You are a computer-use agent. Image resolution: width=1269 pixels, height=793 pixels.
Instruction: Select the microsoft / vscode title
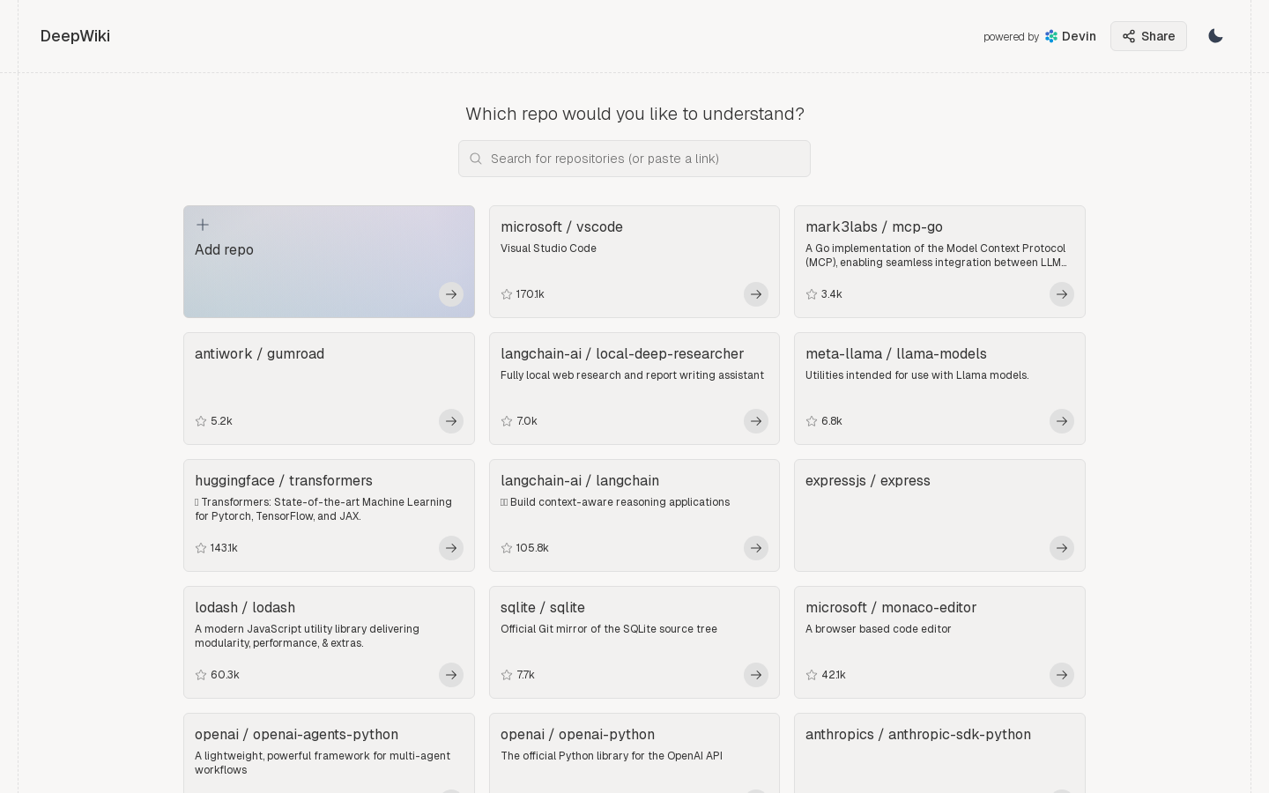pyautogui.click(x=561, y=226)
